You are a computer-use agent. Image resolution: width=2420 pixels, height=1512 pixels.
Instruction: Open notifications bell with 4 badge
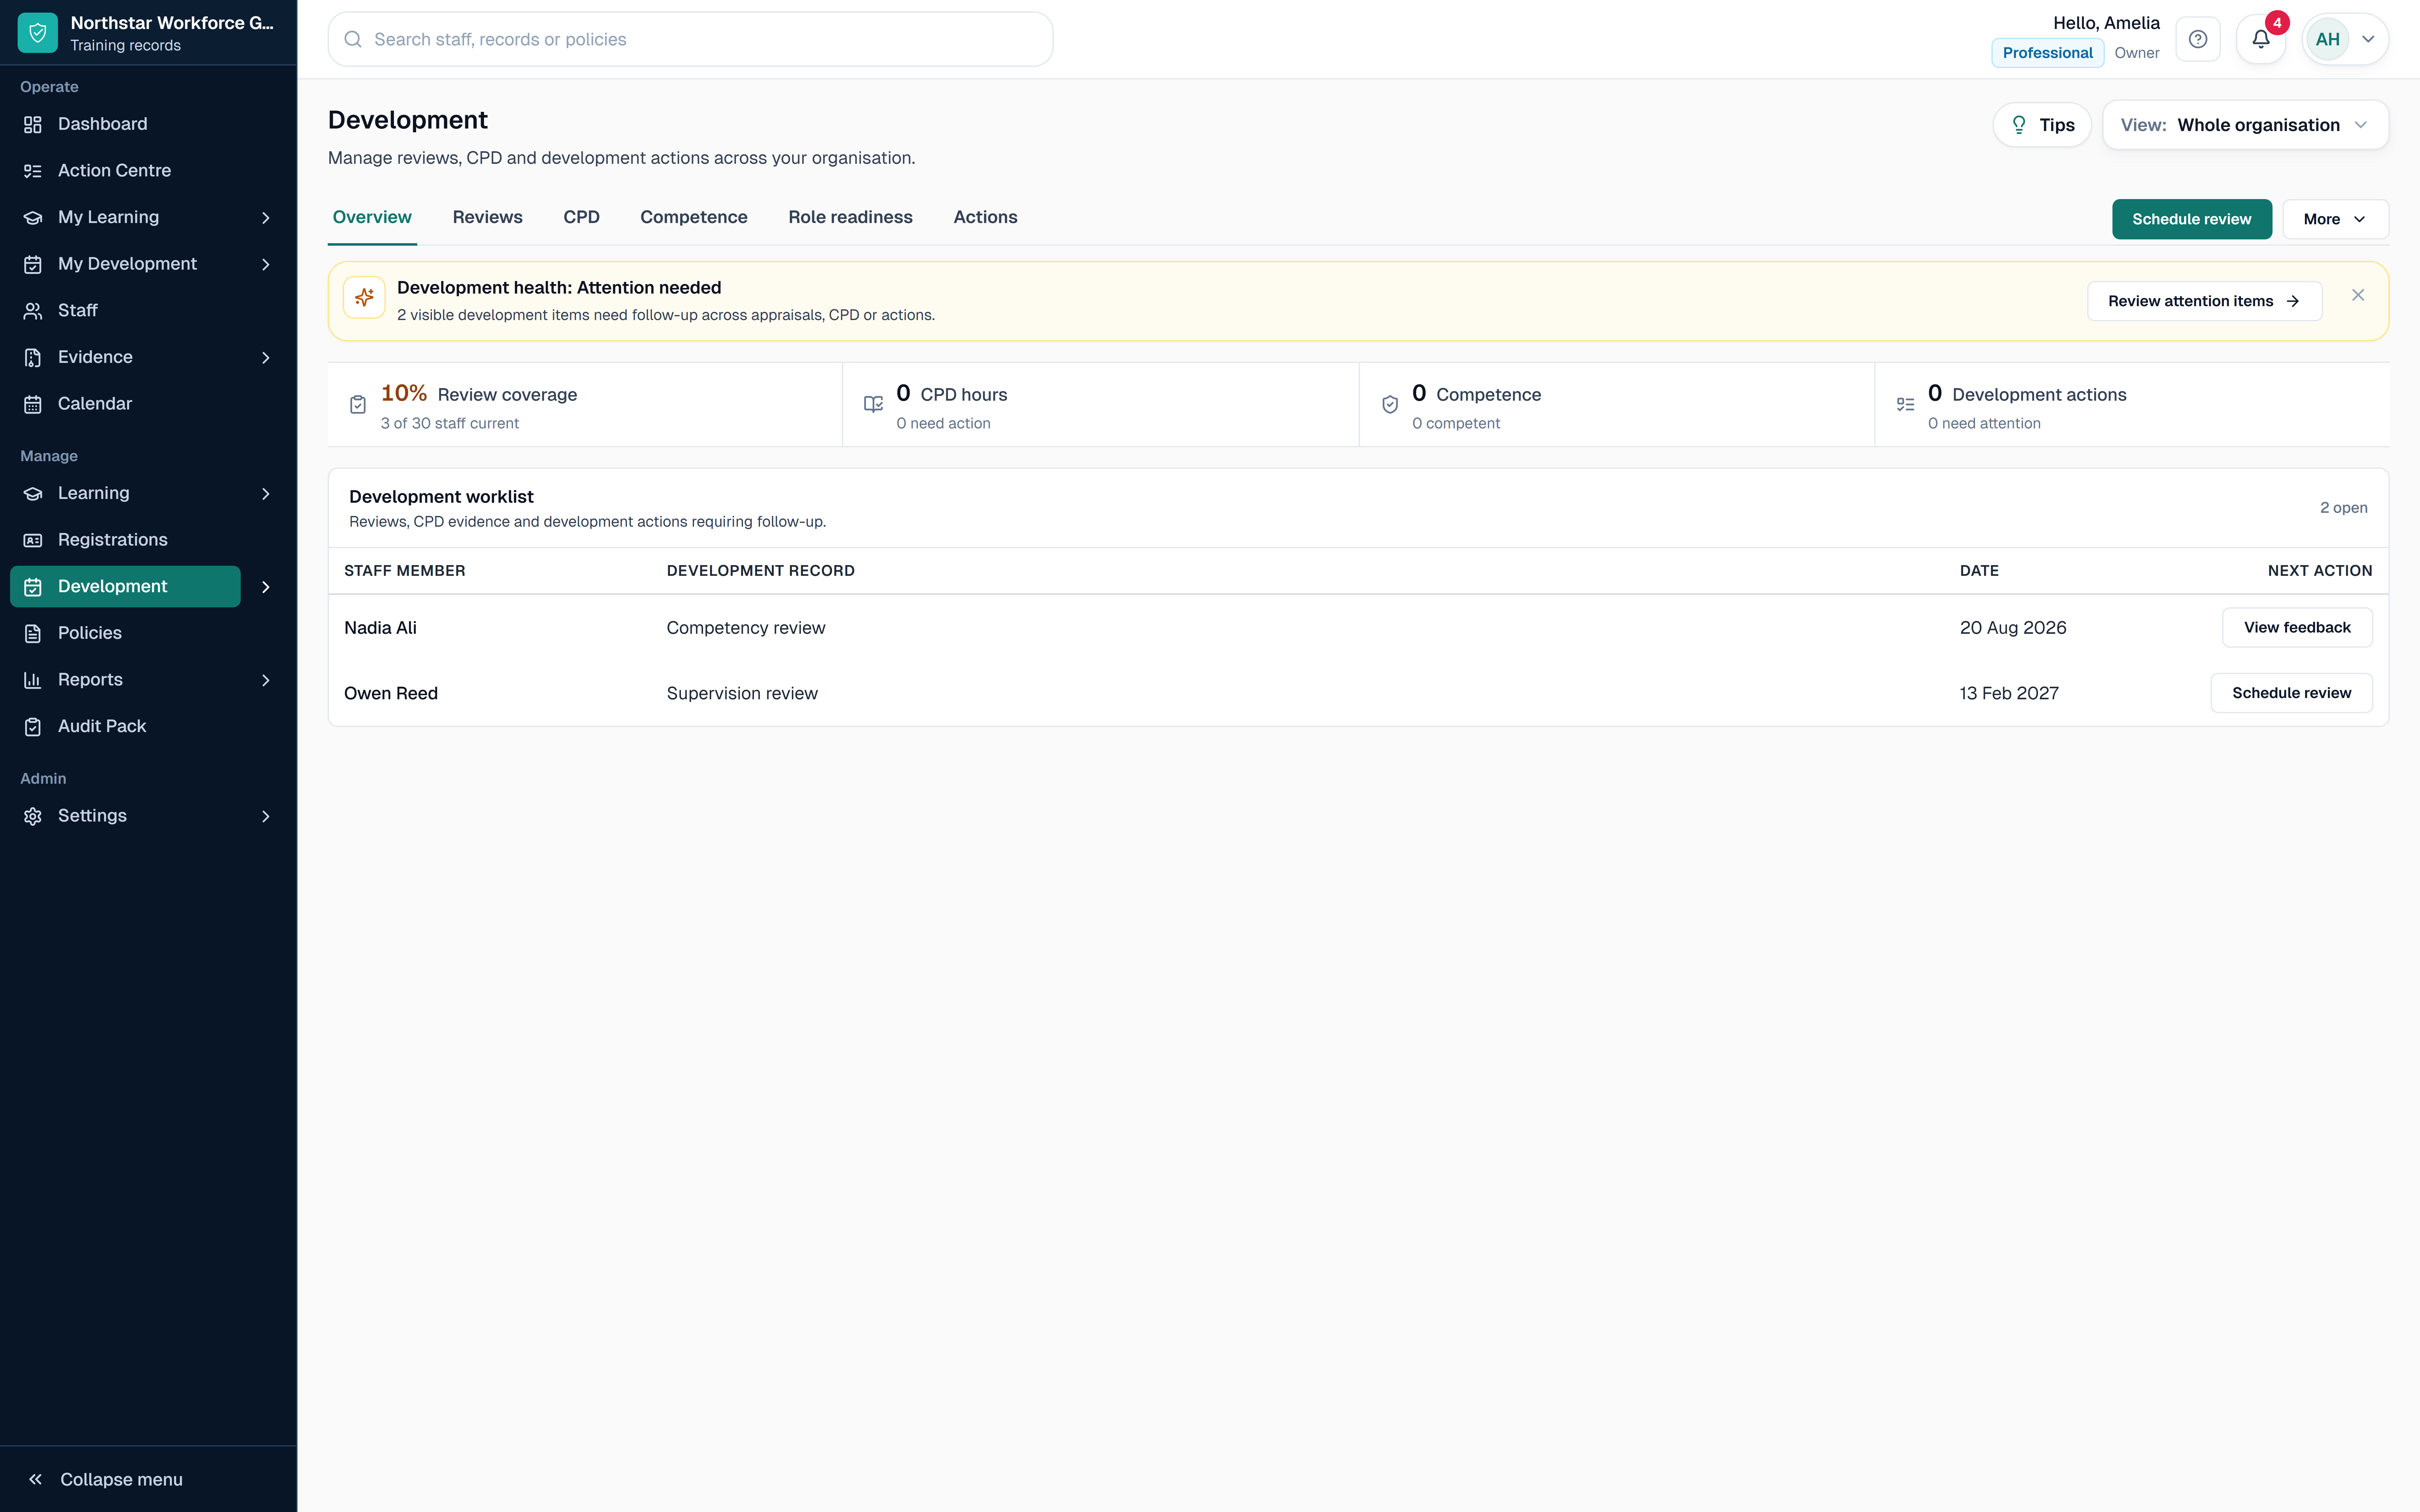(2261, 39)
